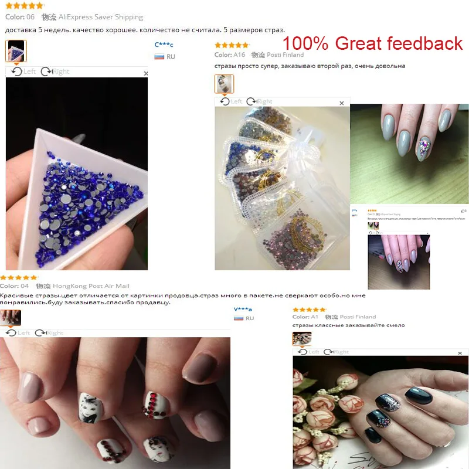Open the Color 06 review thumbnail

click(x=16, y=51)
